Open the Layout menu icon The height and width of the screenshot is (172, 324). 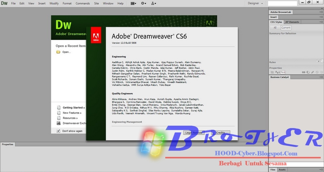133,3
